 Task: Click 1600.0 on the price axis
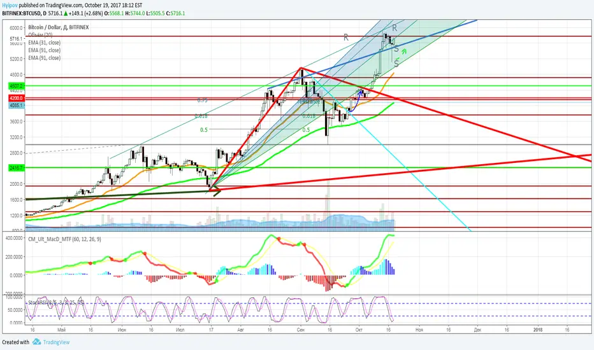(x=17, y=200)
